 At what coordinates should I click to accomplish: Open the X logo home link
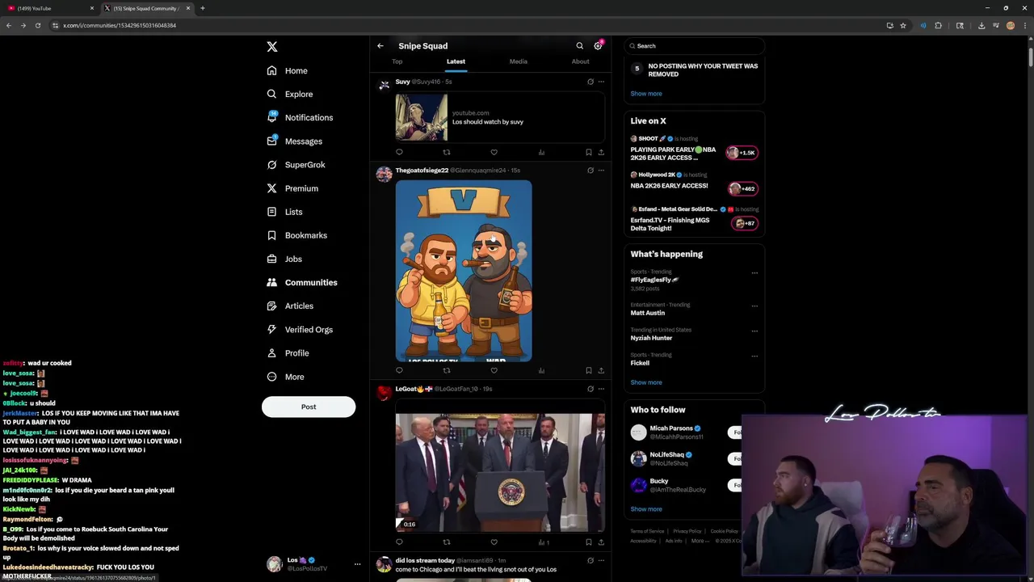pos(272,47)
